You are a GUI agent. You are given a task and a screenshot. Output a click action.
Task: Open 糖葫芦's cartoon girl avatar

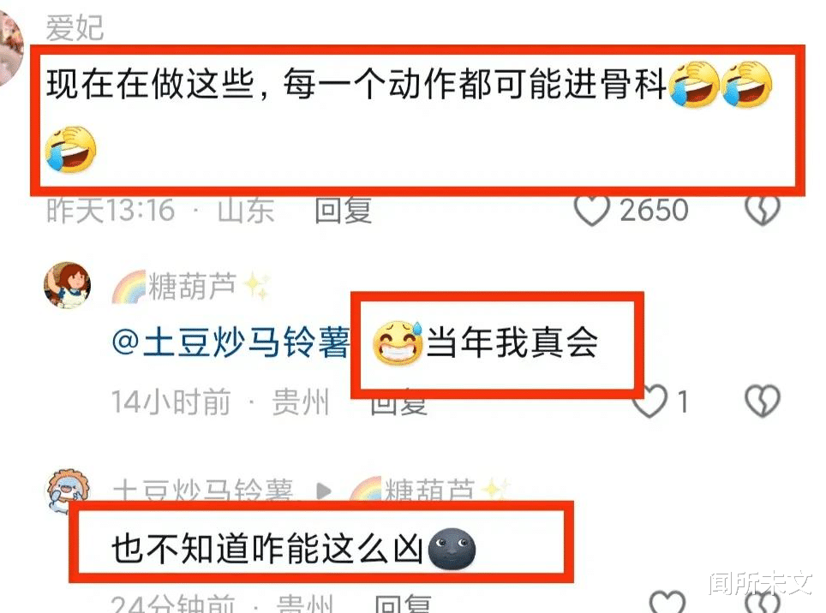[x=67, y=284]
